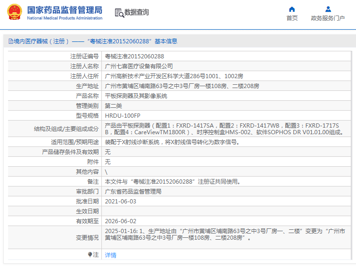Select 装配于X射线诊断系统 intended use text
The image size is (356, 267).
(x=173, y=142)
